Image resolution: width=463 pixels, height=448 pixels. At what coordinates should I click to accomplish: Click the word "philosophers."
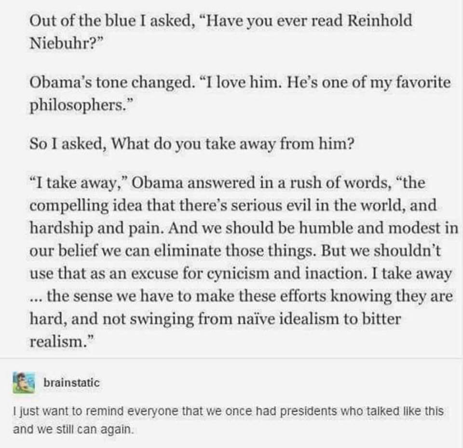pos(75,105)
